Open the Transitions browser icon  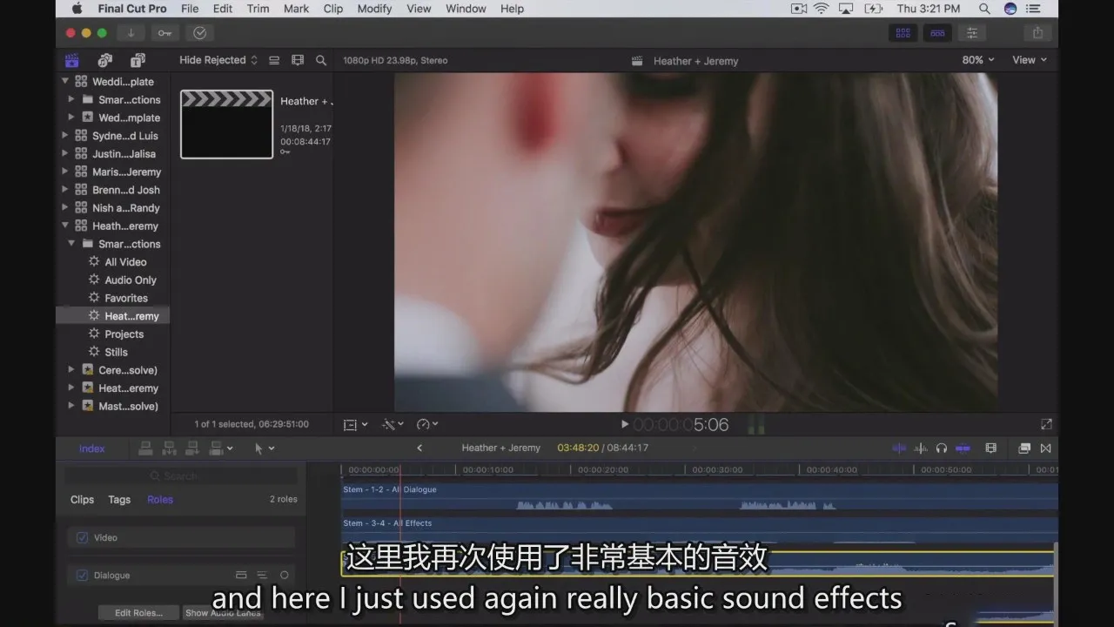(1045, 448)
